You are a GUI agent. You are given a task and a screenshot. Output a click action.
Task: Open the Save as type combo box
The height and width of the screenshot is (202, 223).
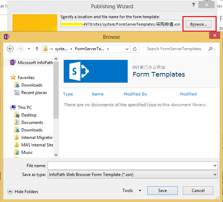[x=133, y=175]
